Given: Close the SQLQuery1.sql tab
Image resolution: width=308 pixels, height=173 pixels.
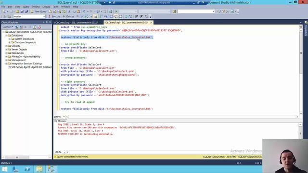Looking at the screenshot, I should click(151, 23).
